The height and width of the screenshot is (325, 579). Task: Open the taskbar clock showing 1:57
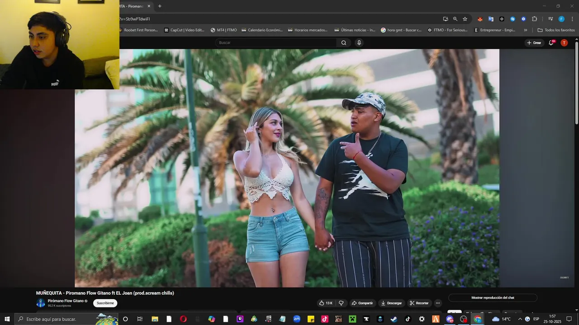click(552, 319)
